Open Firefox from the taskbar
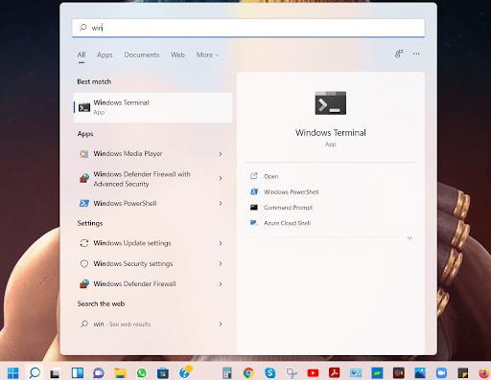Screen dimensions: 491x380 484,372
